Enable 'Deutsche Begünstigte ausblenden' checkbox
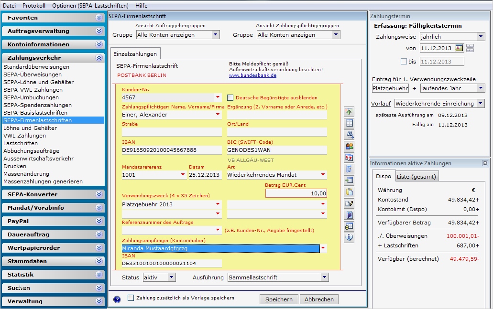The image size is (493, 309). (230, 97)
